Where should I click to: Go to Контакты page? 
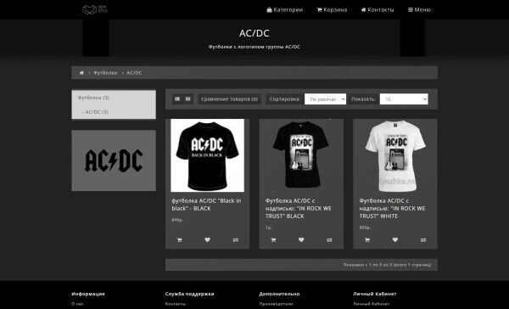(x=378, y=9)
